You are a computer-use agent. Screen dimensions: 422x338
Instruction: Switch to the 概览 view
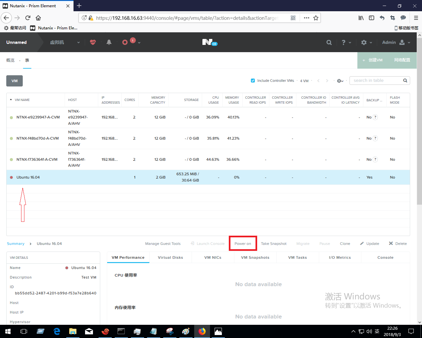point(11,60)
